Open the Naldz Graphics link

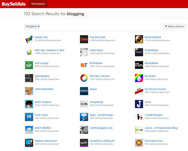43,102
